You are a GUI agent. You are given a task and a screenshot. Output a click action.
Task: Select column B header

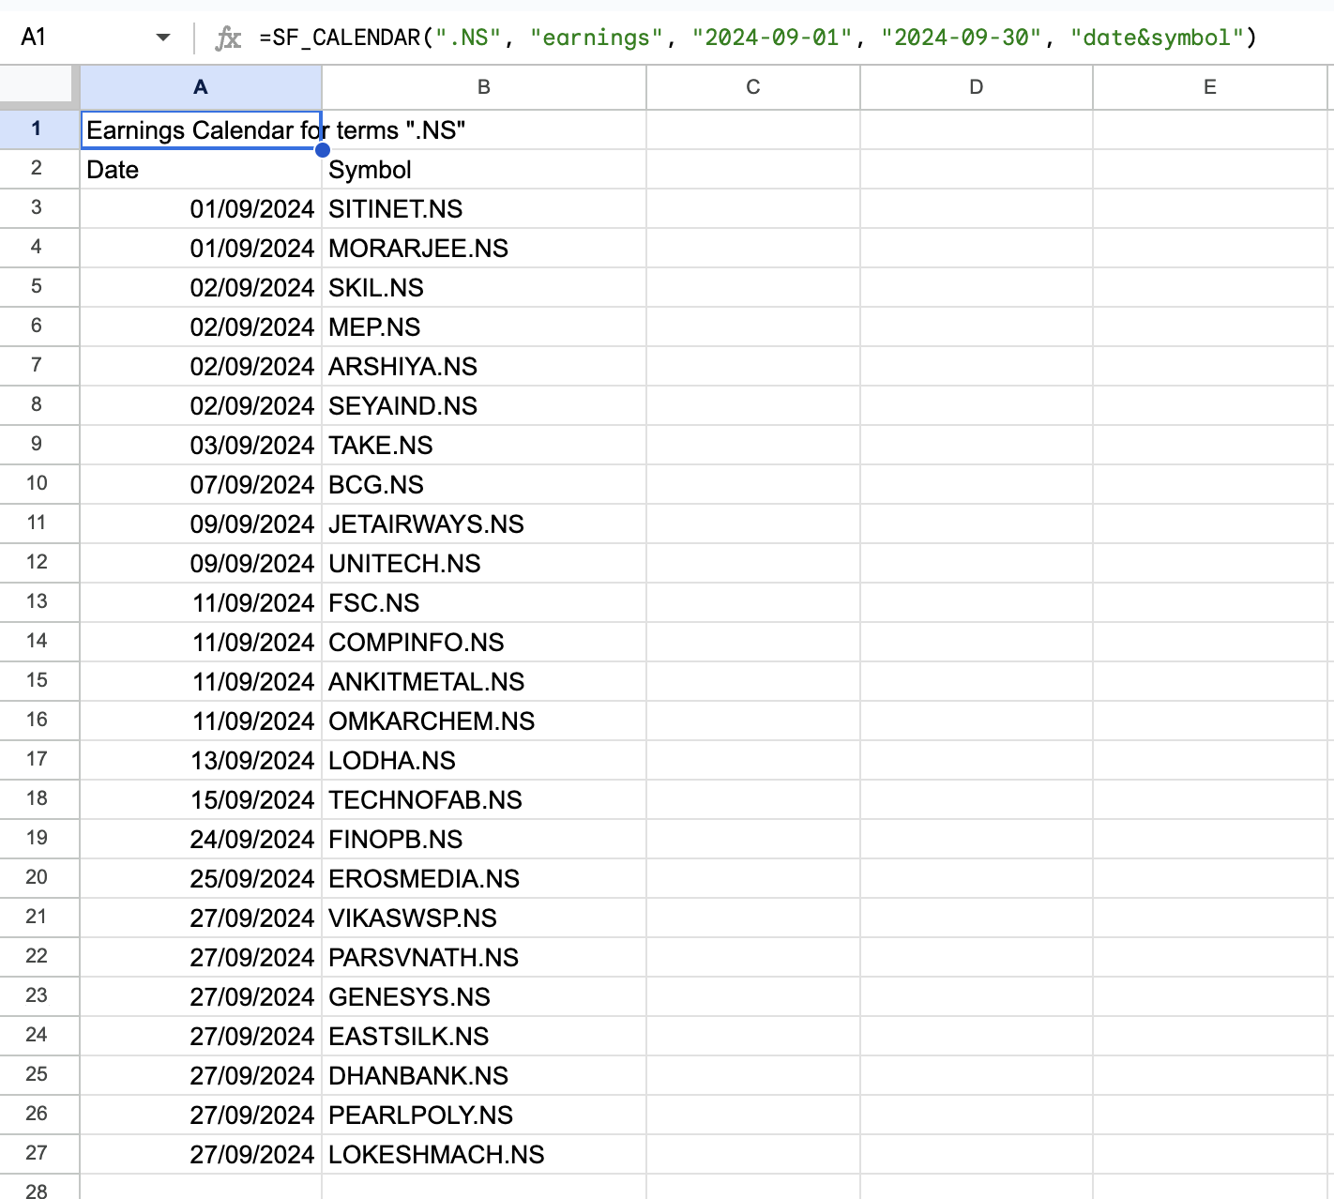point(483,86)
